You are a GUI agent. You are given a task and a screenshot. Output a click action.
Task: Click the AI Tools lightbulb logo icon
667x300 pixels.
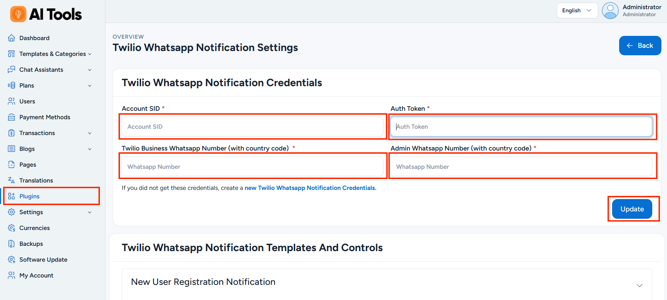18,14
